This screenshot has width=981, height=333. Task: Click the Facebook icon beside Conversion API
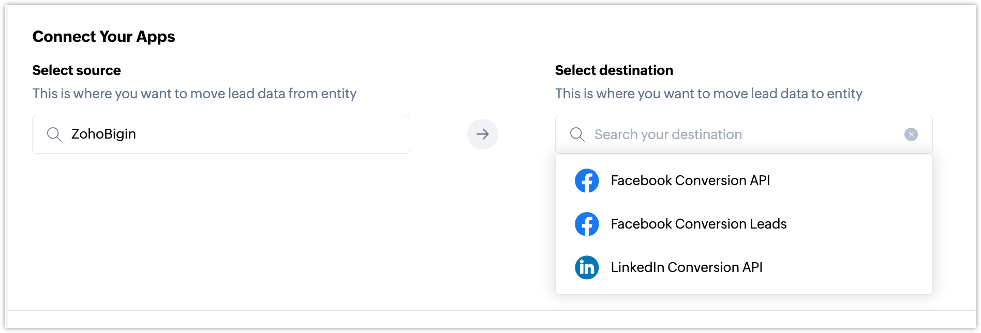(x=587, y=180)
